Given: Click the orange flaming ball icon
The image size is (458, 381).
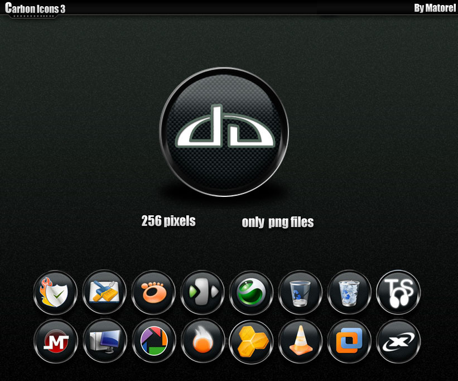Looking at the screenshot, I should 203,341.
